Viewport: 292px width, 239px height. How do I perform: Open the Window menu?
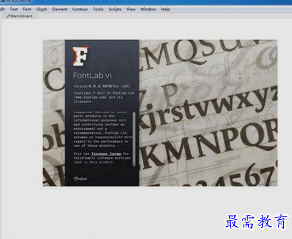click(148, 9)
